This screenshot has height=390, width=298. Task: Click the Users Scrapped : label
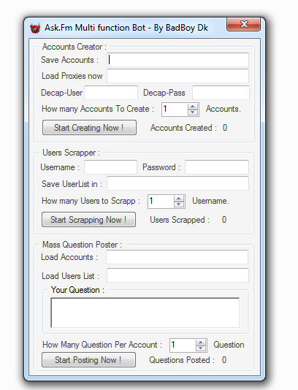[180, 220]
